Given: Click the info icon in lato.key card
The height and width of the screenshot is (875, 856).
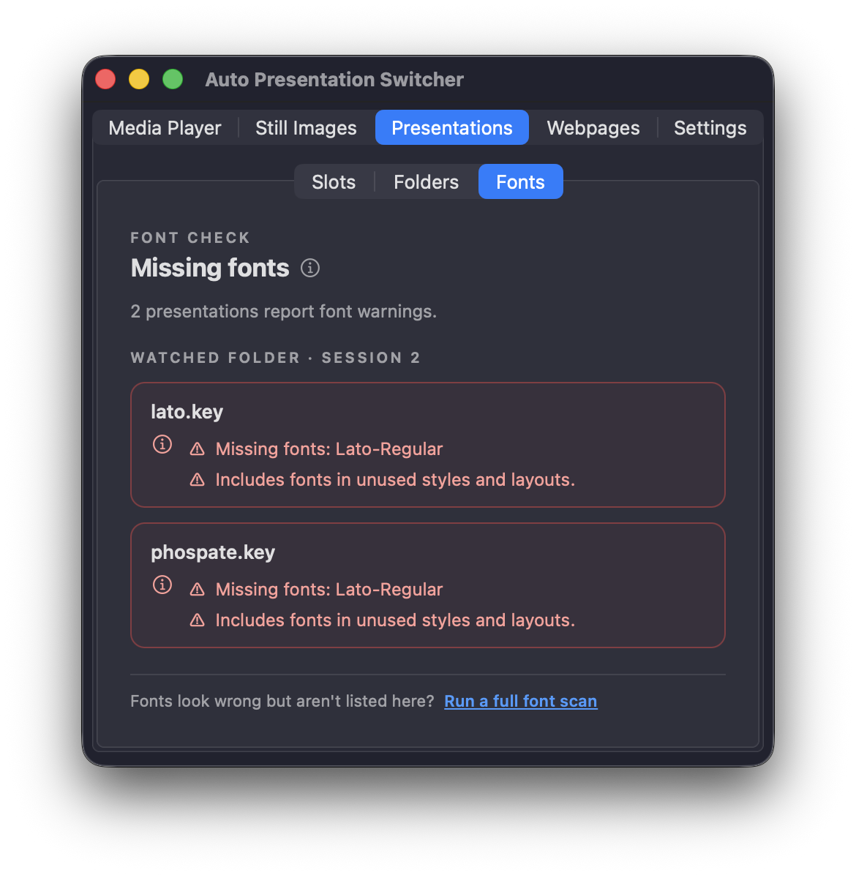Looking at the screenshot, I should (x=162, y=444).
